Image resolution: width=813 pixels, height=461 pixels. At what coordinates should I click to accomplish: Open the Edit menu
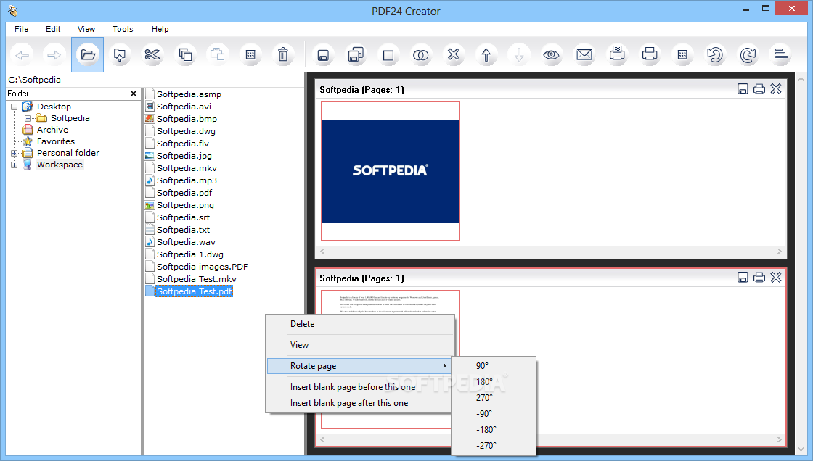[53, 29]
